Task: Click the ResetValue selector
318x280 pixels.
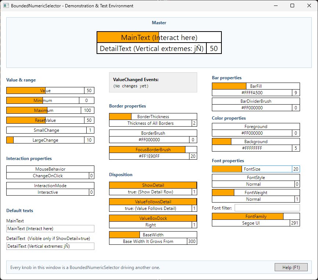Action: [50, 120]
